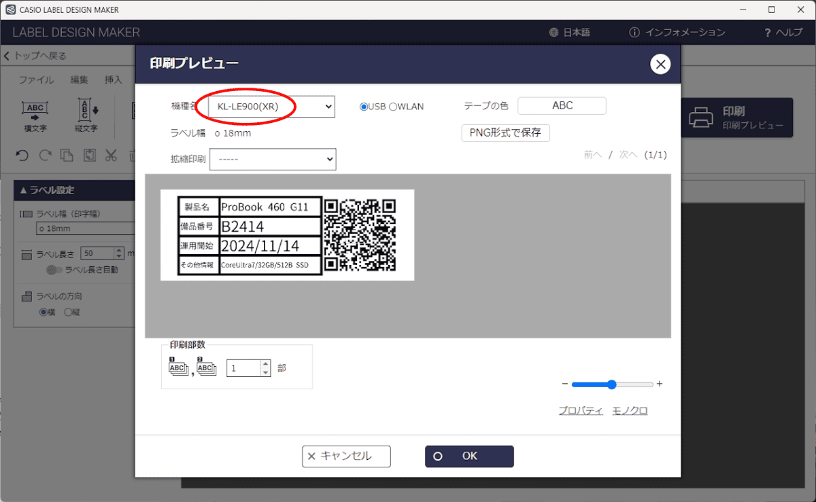Select the USB connection radio button

tap(364, 107)
